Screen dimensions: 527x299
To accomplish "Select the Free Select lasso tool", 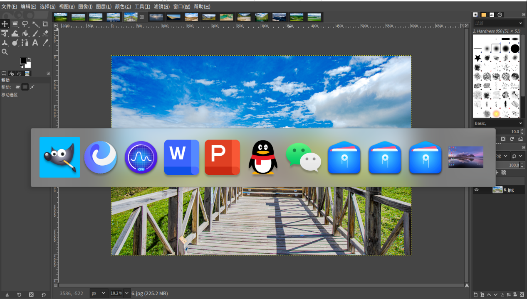I will 25,24.
